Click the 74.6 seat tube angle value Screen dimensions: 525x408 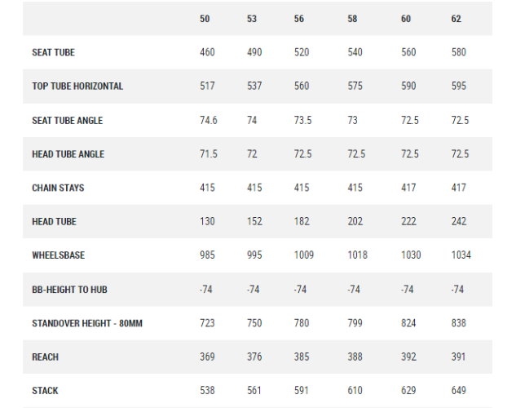[x=209, y=120]
